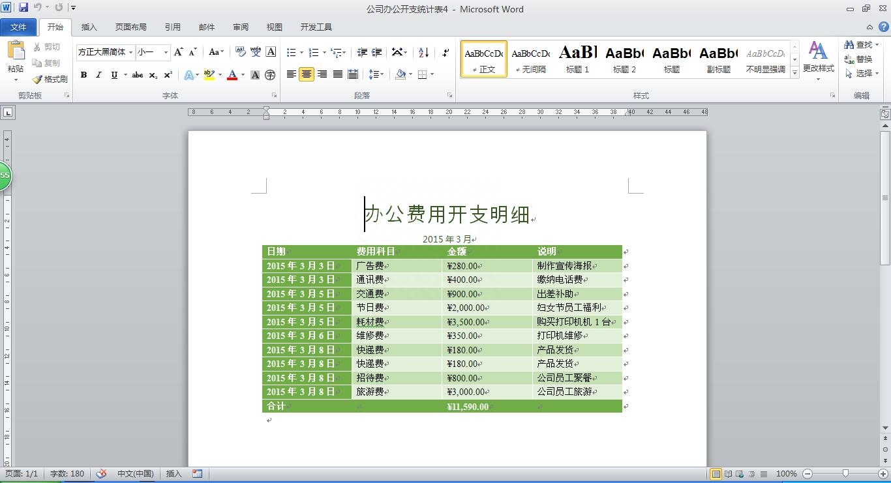Viewport: 891px width, 483px height.
Task: Toggle bold formatting
Action: 83,74
